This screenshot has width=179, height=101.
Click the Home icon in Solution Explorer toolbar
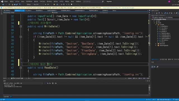pyautogui.click(x=157, y=13)
